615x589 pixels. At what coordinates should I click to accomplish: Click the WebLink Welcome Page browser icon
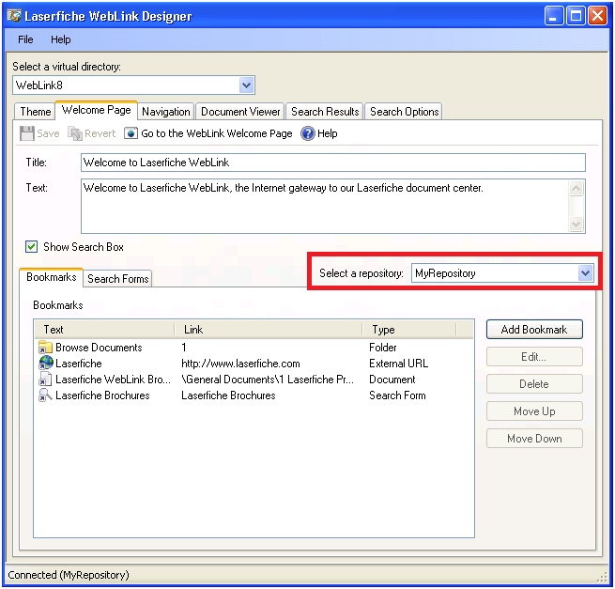131,133
